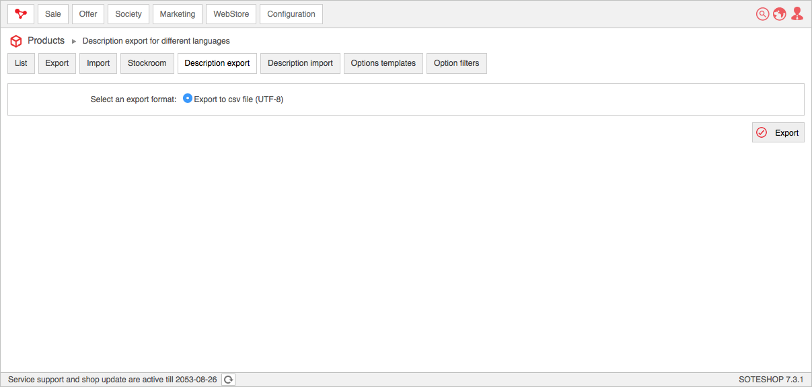
Task: Open the Marketing menu
Action: point(178,14)
